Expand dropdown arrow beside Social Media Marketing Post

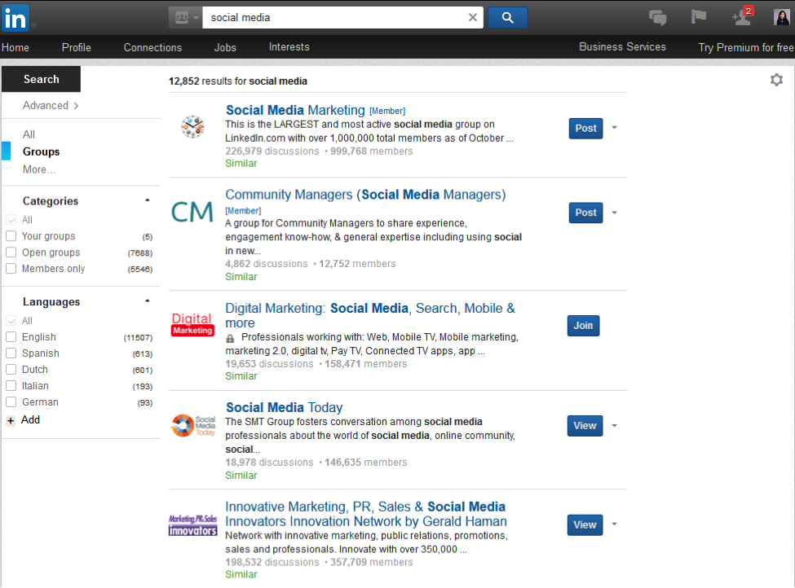click(x=614, y=128)
